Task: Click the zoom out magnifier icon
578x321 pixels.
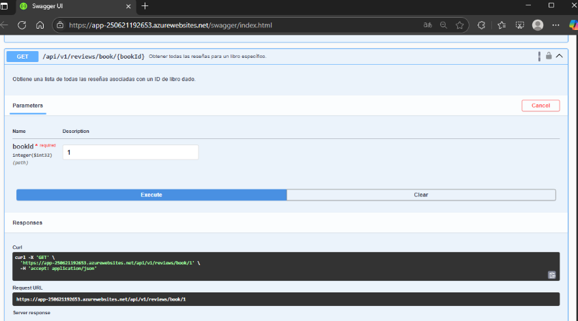Action: coord(444,25)
